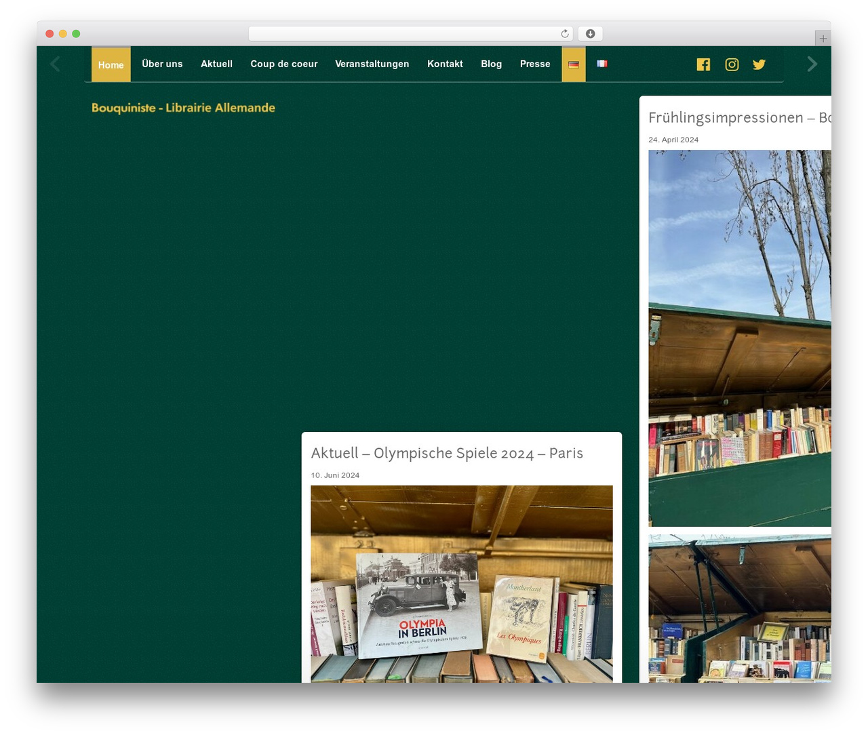Open the lower bookstall photo with framed pictures
The width and height of the screenshot is (868, 735).
coord(740,608)
